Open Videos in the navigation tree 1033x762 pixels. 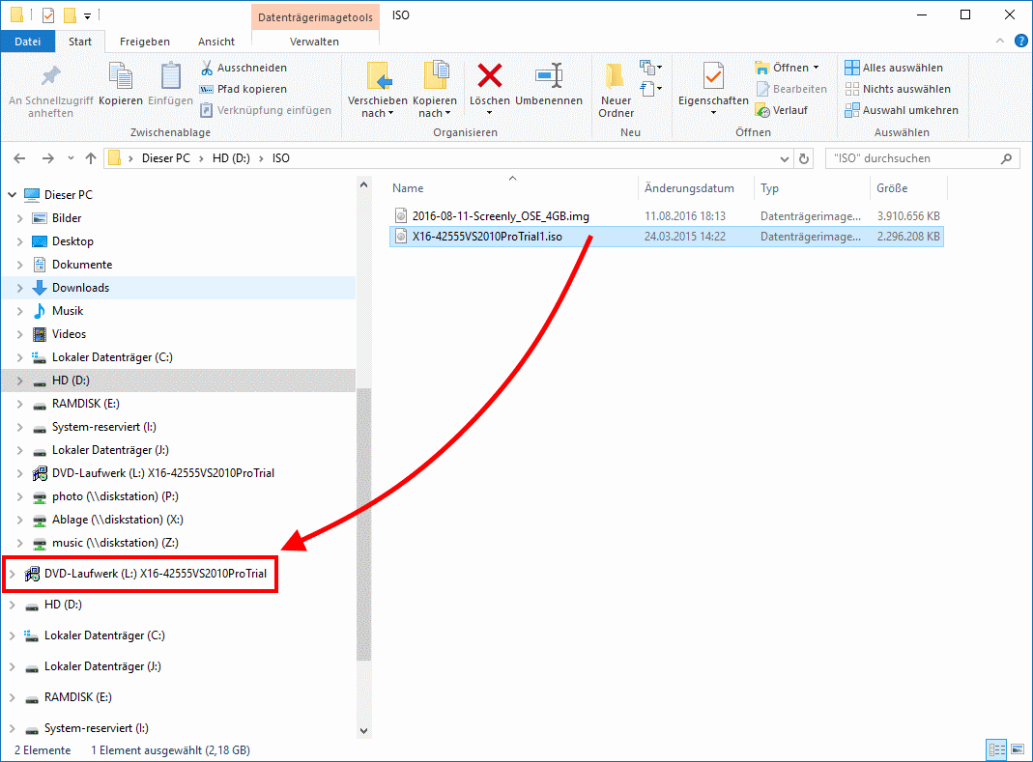(69, 334)
